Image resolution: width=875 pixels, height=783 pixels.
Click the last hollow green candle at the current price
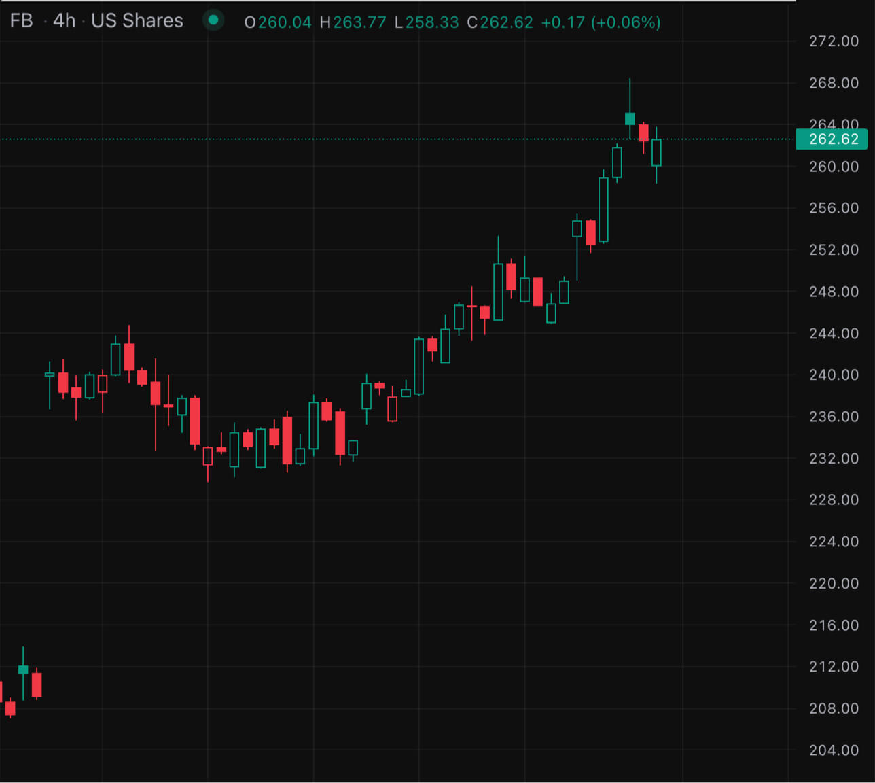point(656,153)
